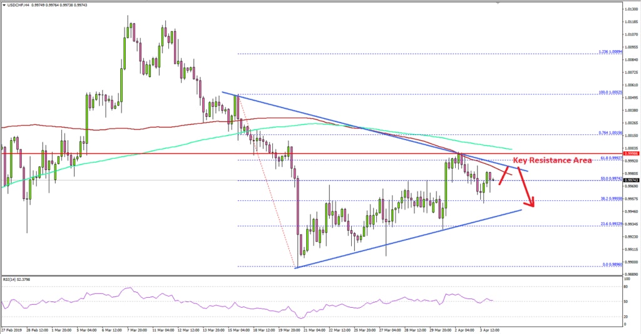
Task: Click the Fibonacci 1.236 1.00894 label
Action: pyautogui.click(x=610, y=52)
